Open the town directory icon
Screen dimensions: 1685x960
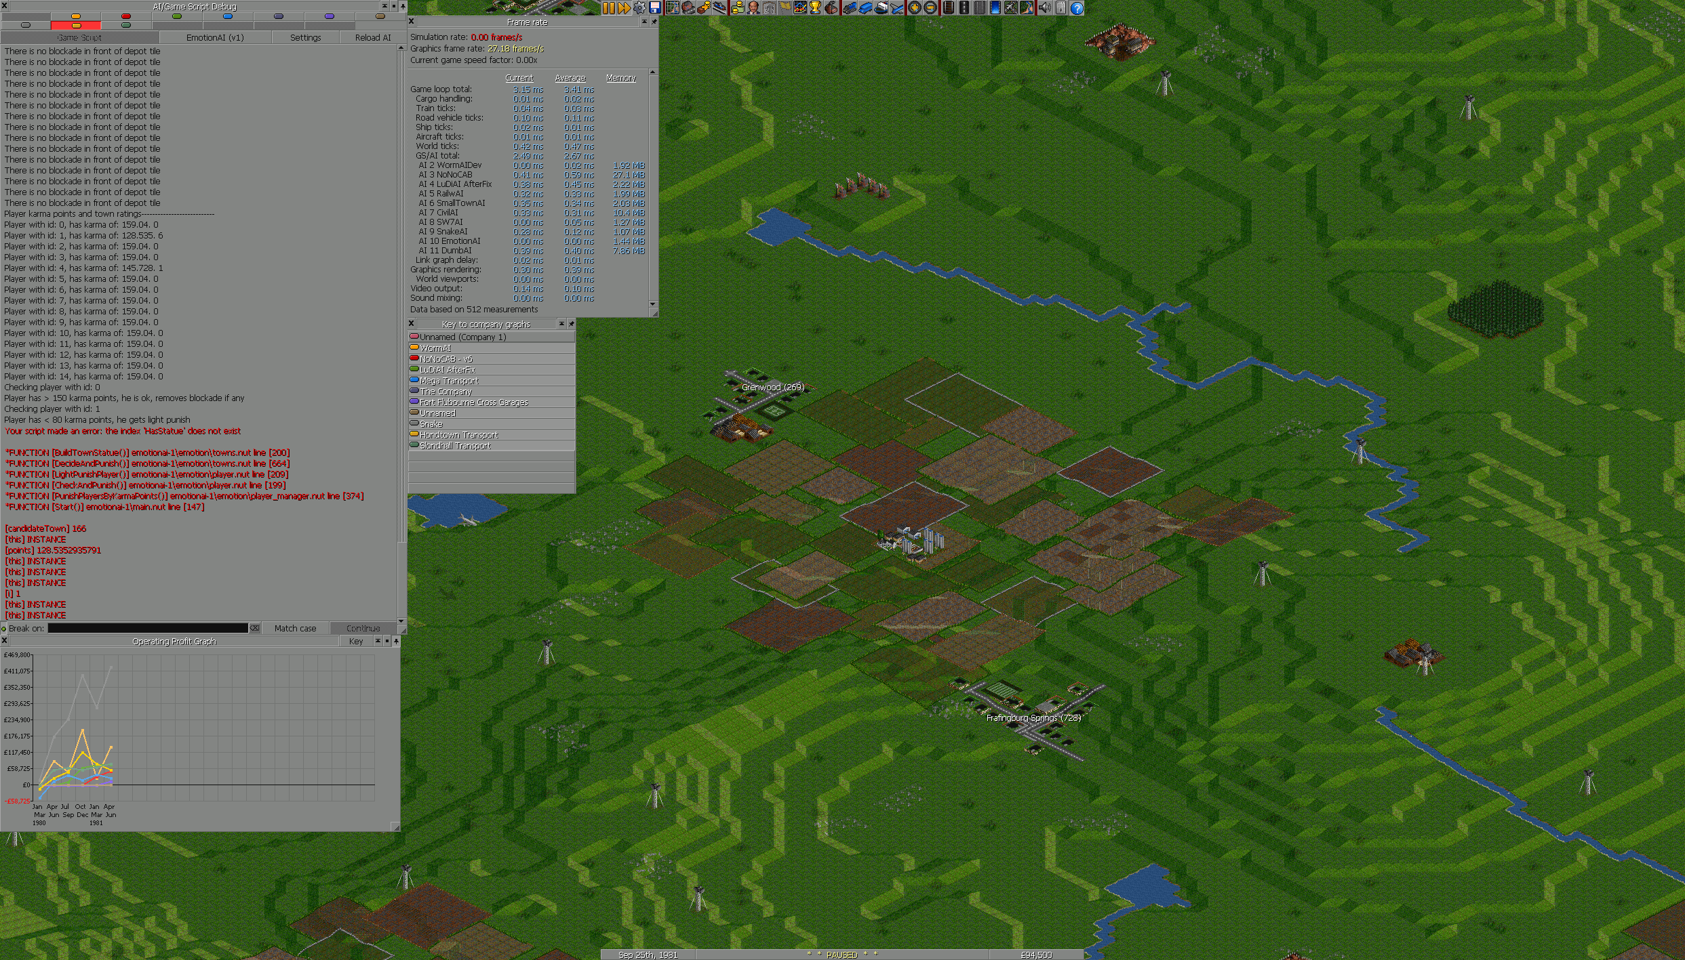pos(688,8)
